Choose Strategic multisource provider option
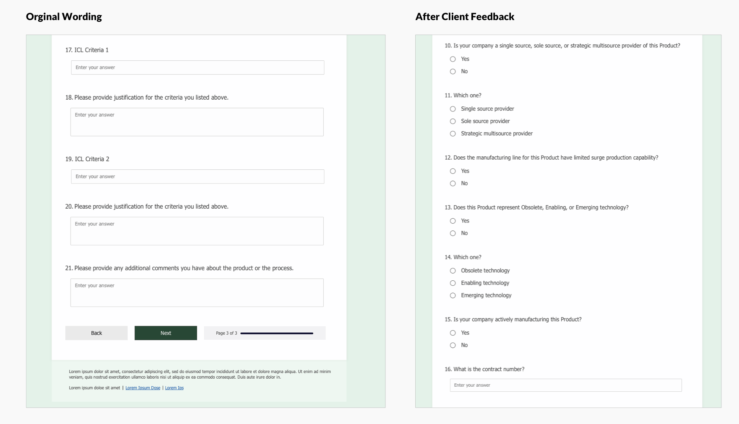 click(453, 134)
